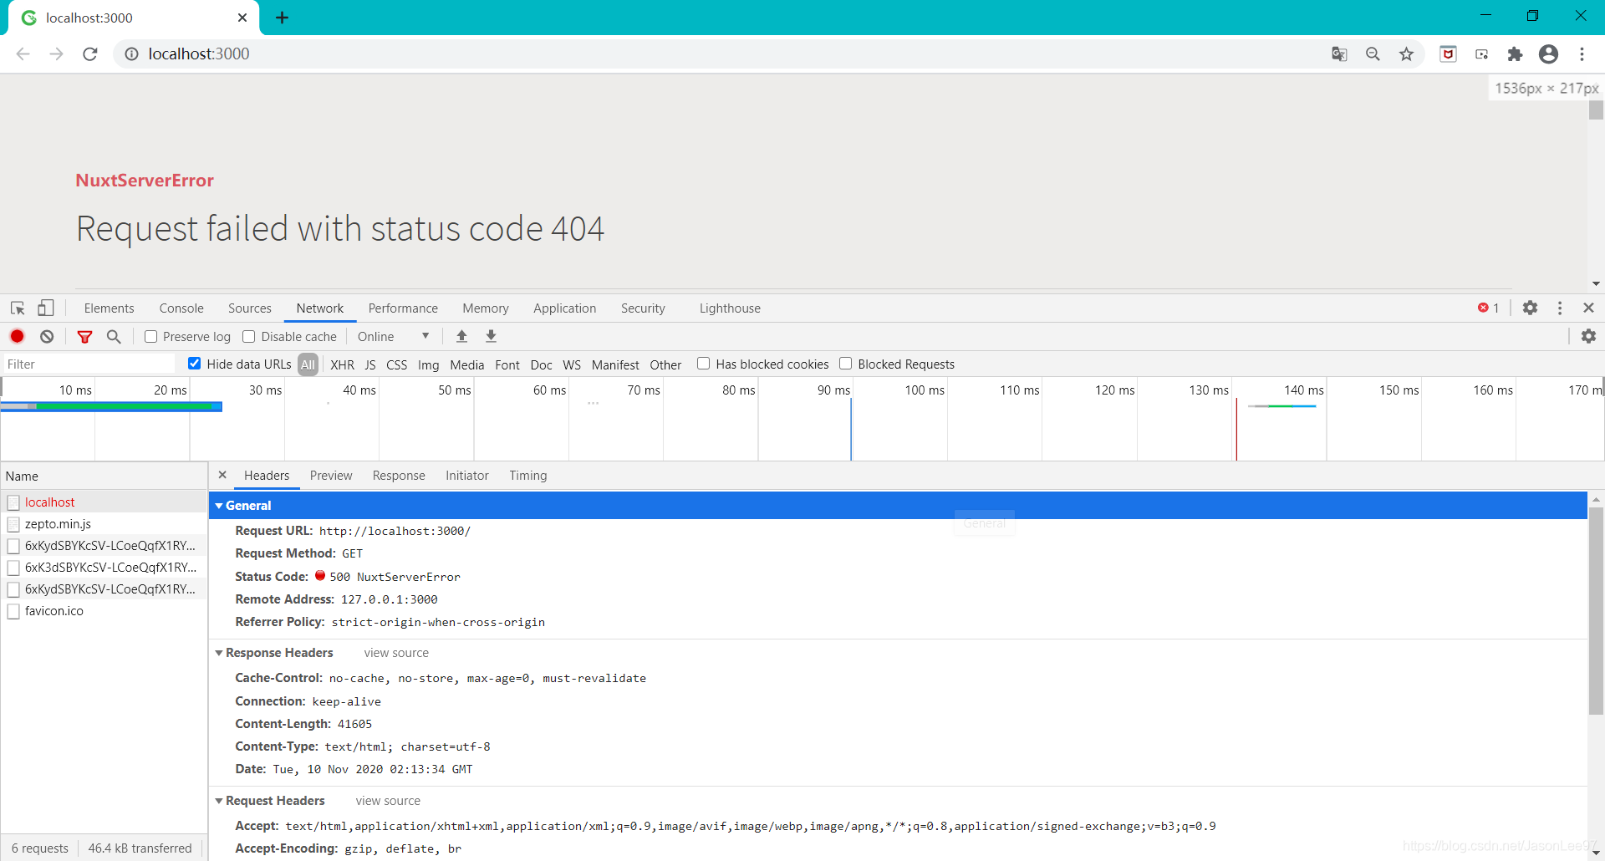
Task: View source of Response Headers
Action: tap(396, 653)
